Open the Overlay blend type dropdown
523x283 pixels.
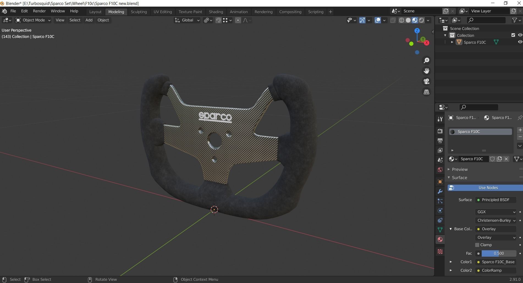496,237
